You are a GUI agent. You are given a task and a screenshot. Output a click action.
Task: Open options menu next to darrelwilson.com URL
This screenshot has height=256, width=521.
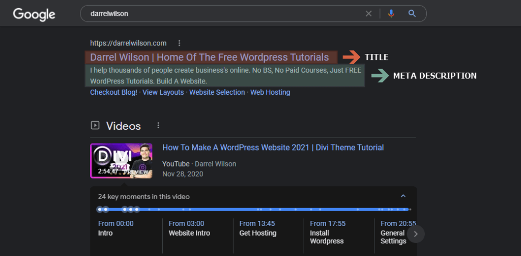pos(180,43)
